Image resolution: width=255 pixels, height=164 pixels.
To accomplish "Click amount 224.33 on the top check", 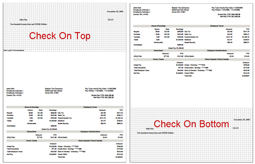I will pyautogui.click(x=111, y=19).
